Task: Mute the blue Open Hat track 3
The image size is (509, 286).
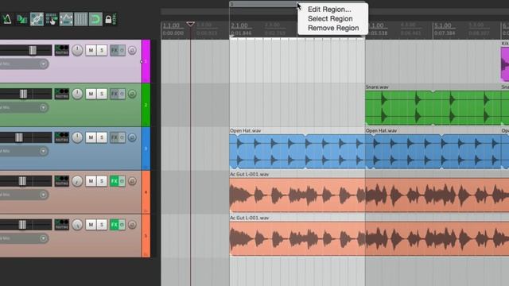Action: 91,137
